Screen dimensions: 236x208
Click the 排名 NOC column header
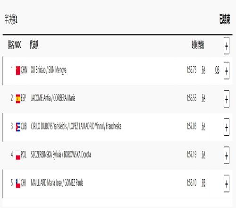[x=15, y=44]
